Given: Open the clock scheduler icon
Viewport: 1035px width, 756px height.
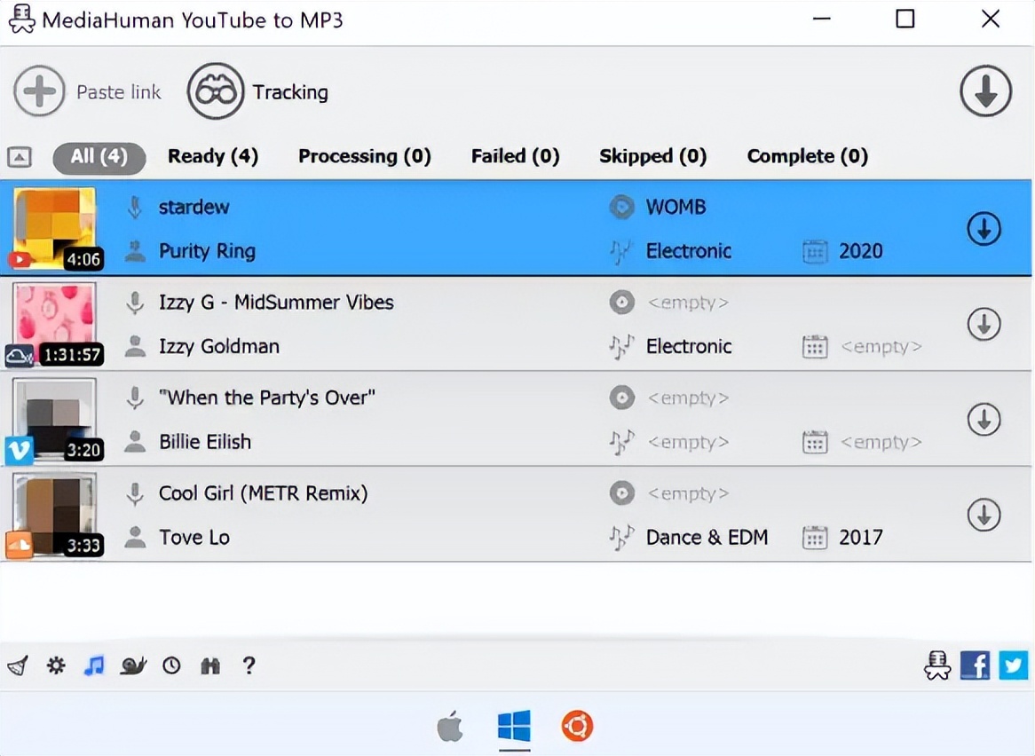Looking at the screenshot, I should click(171, 665).
